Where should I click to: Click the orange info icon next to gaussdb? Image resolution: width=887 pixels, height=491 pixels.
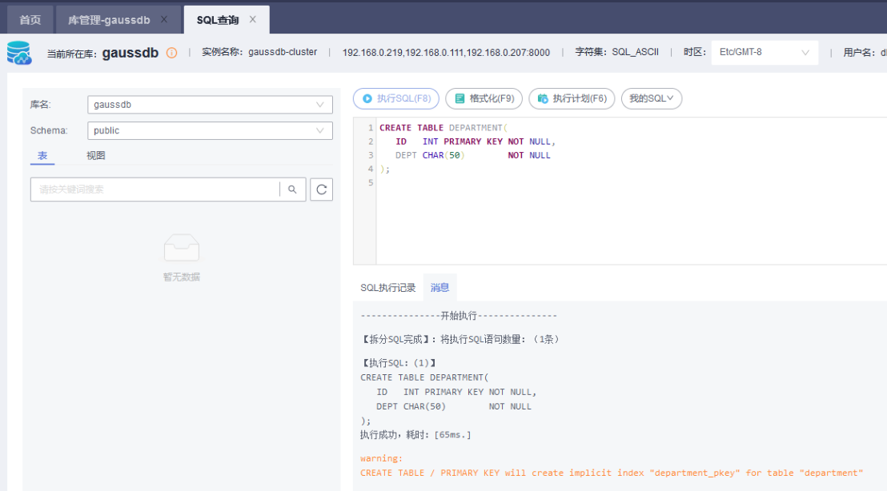[x=171, y=53]
